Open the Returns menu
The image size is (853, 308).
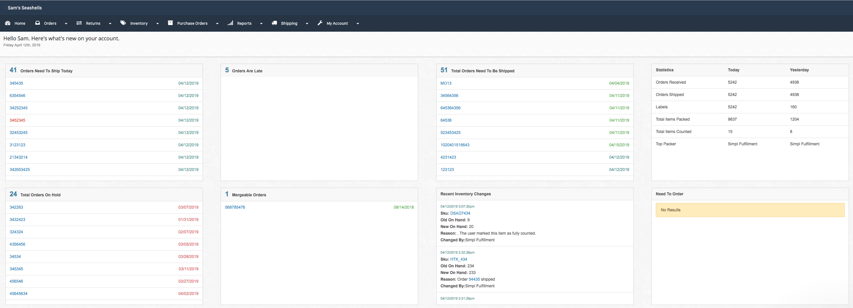(93, 23)
